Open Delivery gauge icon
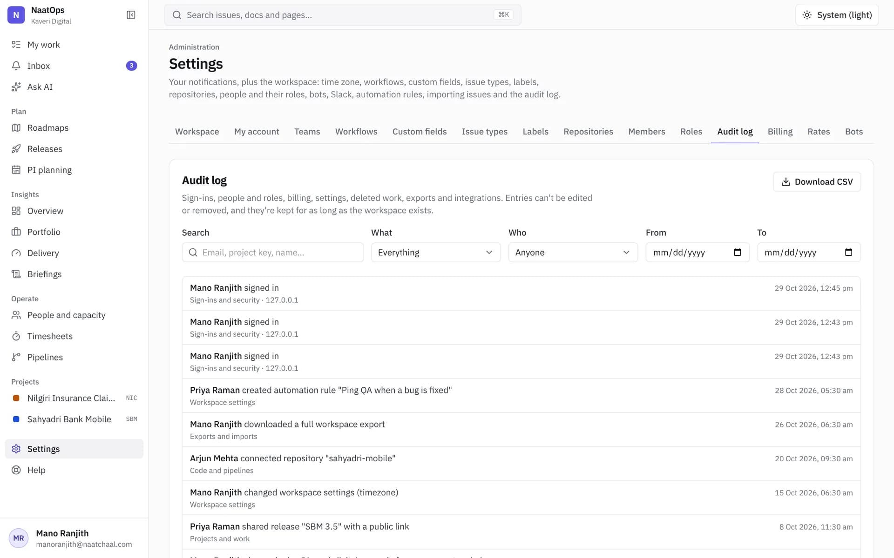894x558 pixels. click(16, 253)
